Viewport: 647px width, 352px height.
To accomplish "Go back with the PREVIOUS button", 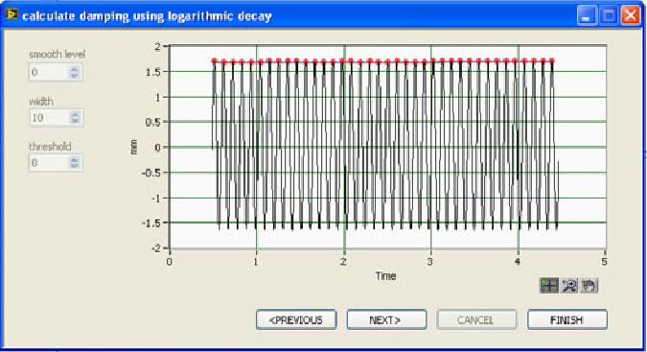I will click(x=296, y=319).
